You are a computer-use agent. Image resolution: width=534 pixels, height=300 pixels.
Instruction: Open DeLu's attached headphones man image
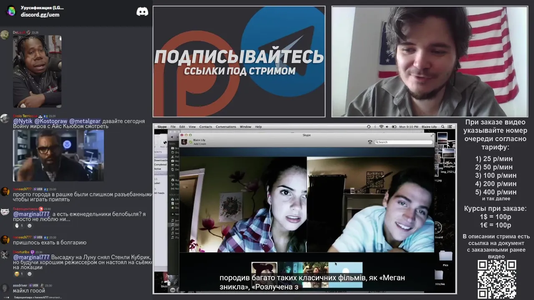click(x=37, y=71)
